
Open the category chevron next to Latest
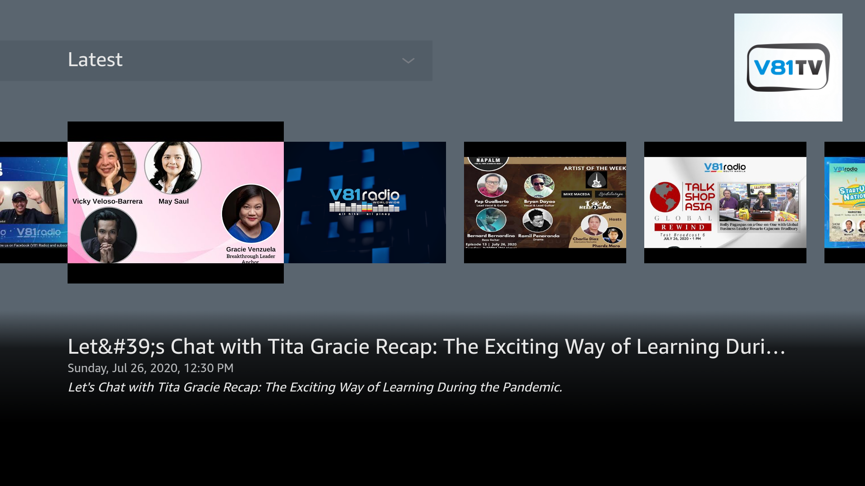tap(408, 60)
